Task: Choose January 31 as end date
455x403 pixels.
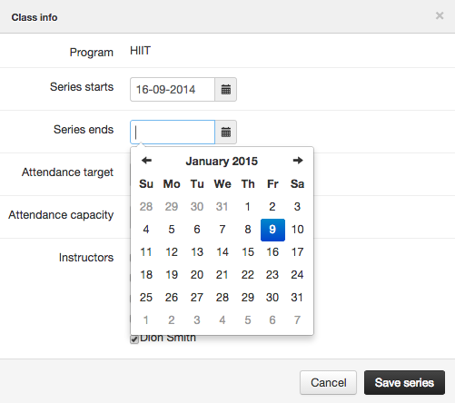Action: coord(297,298)
